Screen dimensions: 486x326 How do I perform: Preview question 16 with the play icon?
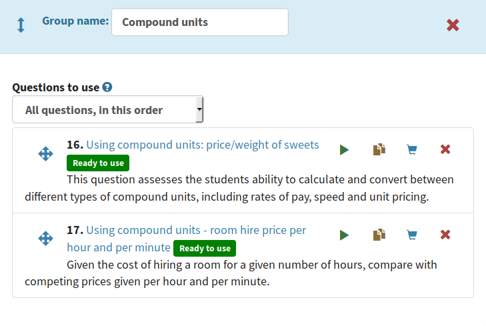pyautogui.click(x=344, y=150)
